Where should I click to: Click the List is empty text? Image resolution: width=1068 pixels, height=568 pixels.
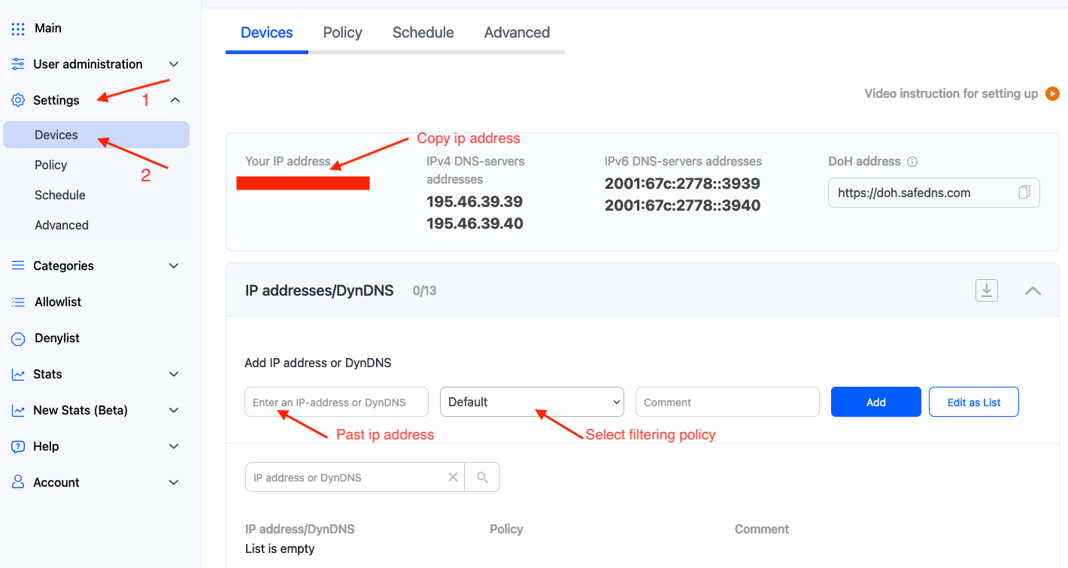coord(280,548)
